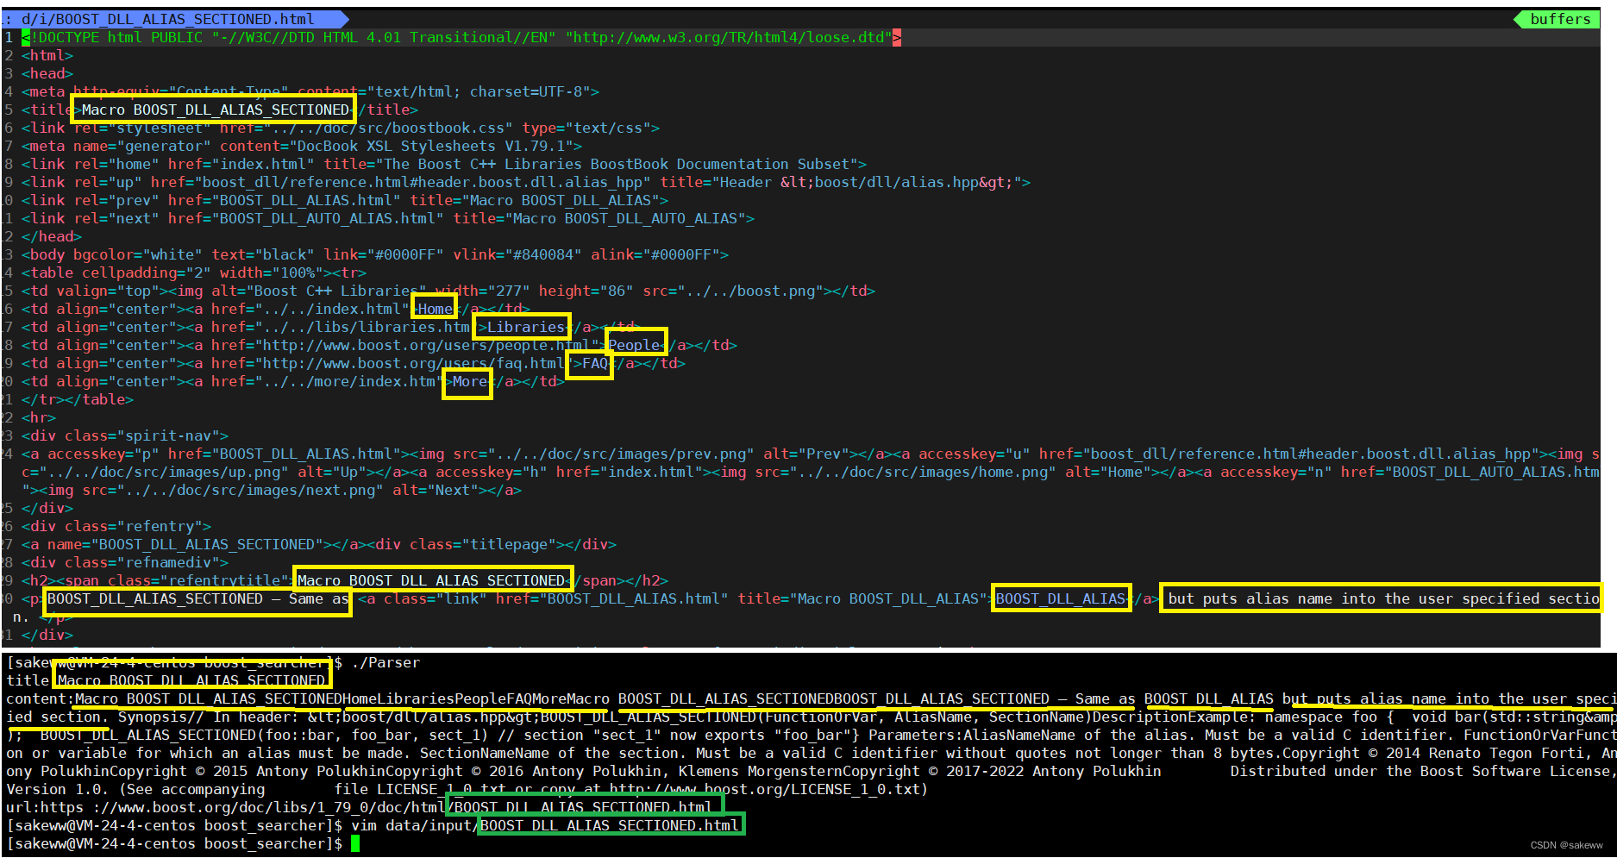Click vim data/input command line
This screenshot has height=858, width=1617.
coord(544,825)
